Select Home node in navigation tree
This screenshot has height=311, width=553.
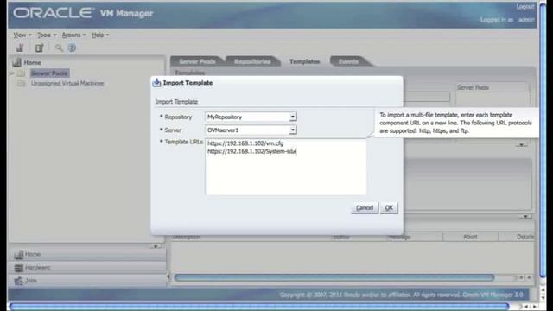point(33,62)
